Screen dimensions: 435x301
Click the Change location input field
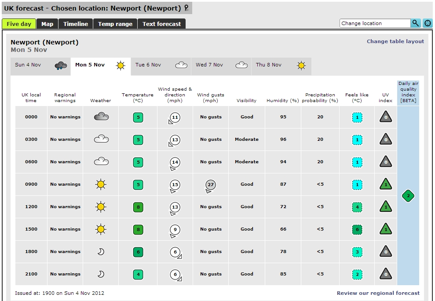click(x=375, y=23)
